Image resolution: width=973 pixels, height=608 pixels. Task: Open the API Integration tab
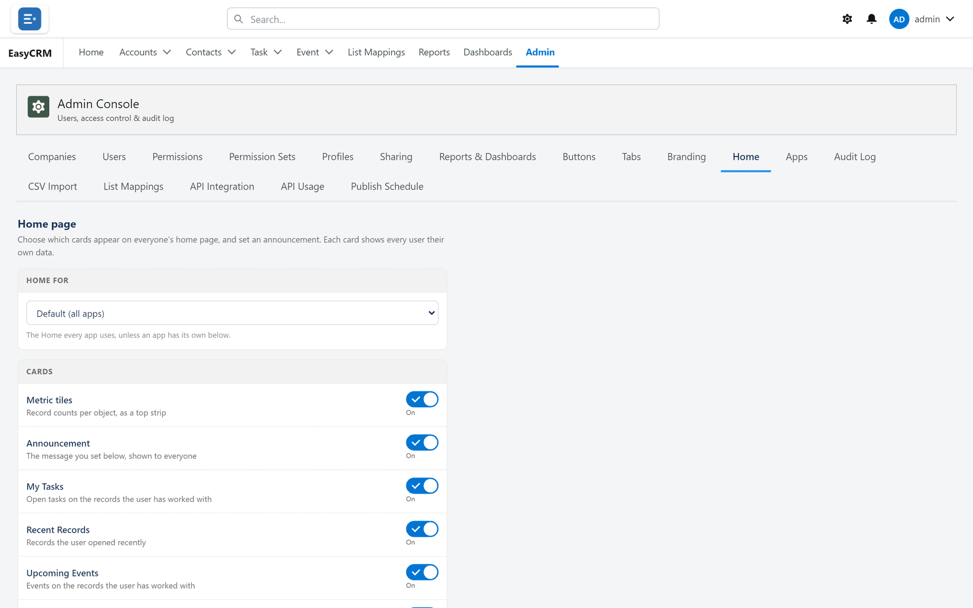(222, 186)
